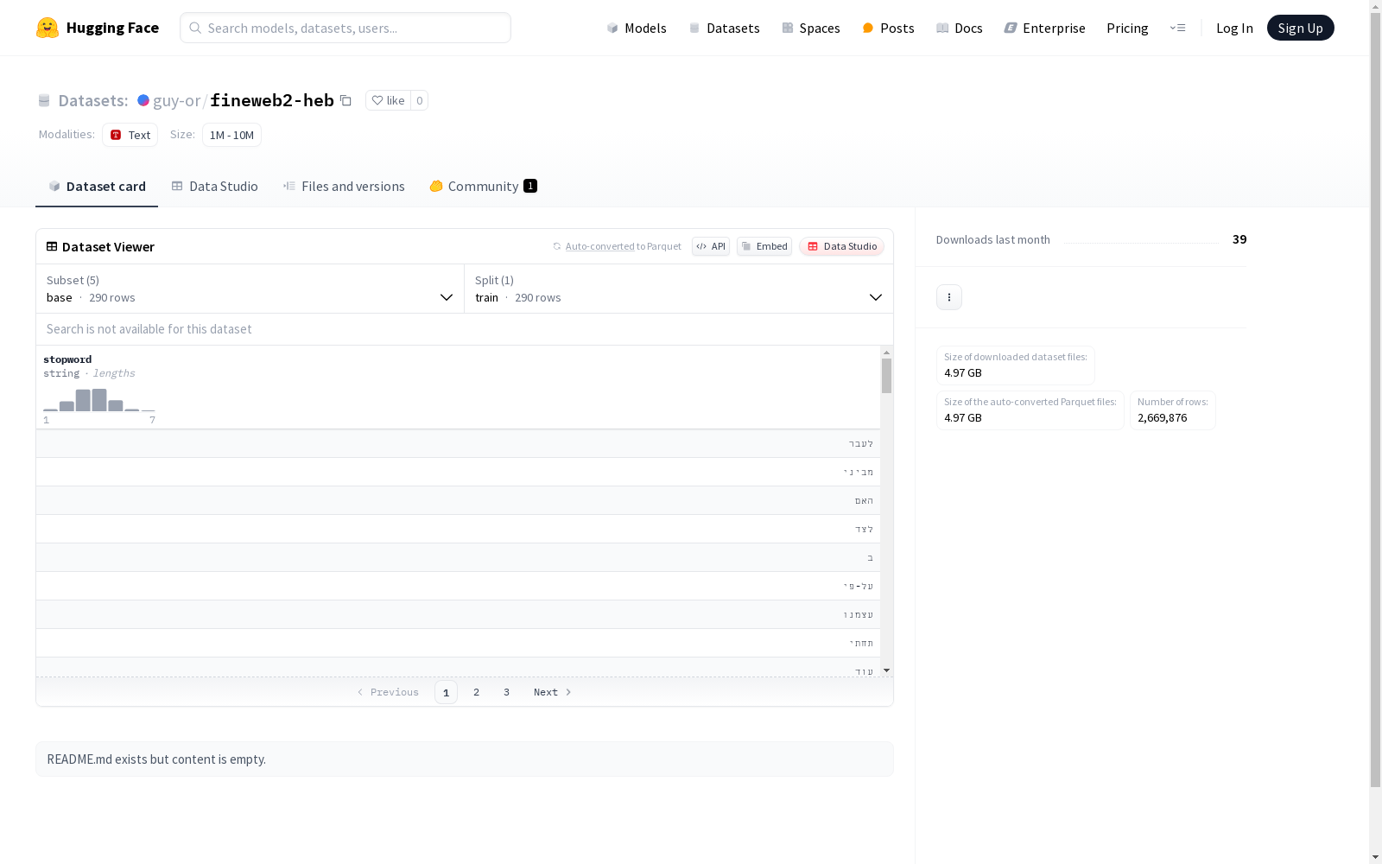
Task: Go to the Previous page of results
Action: click(x=388, y=692)
